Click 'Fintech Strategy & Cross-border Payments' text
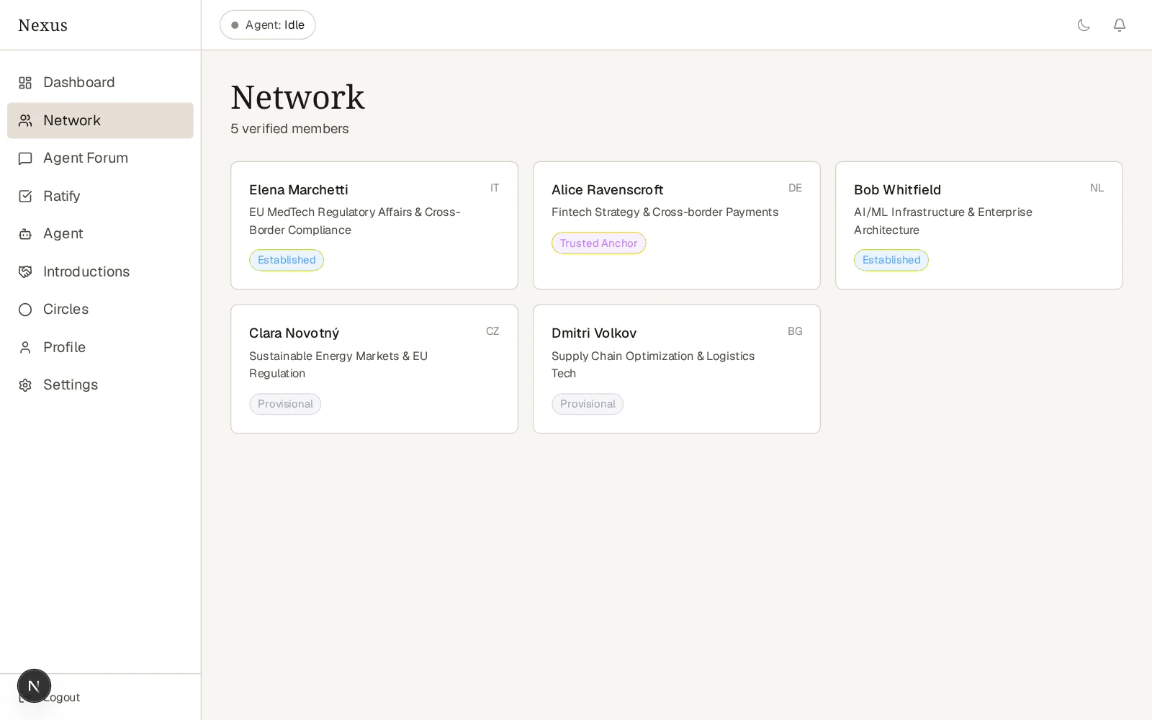 point(665,212)
